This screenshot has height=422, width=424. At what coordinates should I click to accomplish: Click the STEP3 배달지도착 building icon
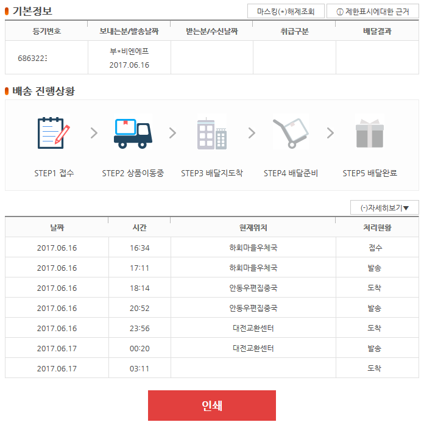coord(211,134)
